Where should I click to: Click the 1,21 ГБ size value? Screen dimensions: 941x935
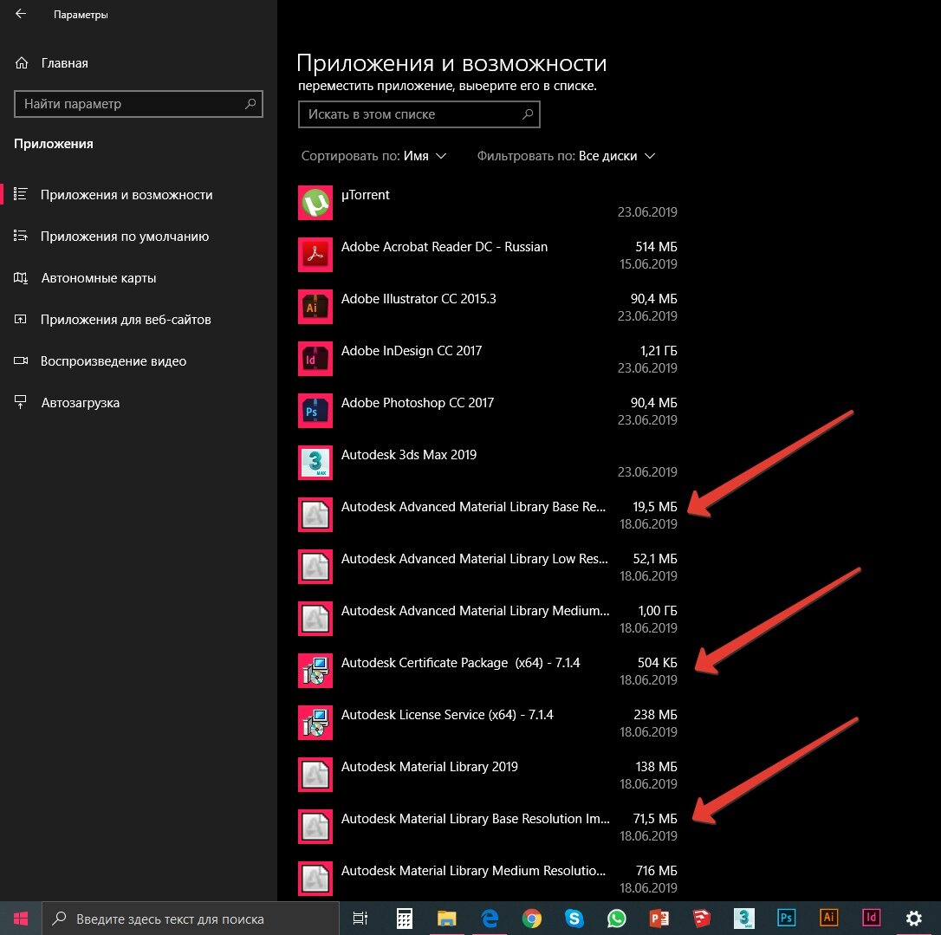pyautogui.click(x=659, y=350)
